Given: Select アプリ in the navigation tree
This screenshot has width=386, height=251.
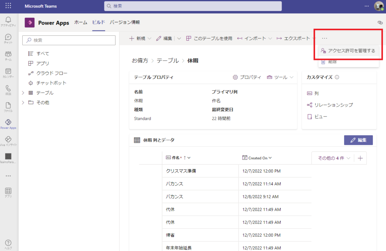Looking at the screenshot, I should tap(39, 63).
